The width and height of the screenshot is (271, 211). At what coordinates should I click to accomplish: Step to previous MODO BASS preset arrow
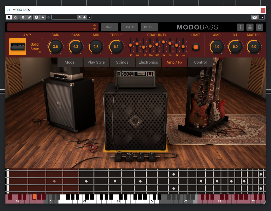(94, 25)
